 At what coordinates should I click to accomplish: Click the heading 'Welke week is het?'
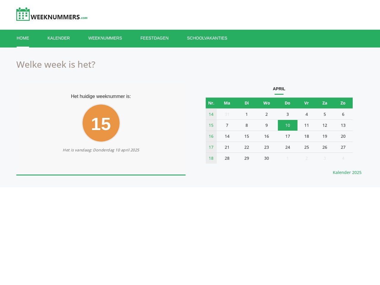56,64
